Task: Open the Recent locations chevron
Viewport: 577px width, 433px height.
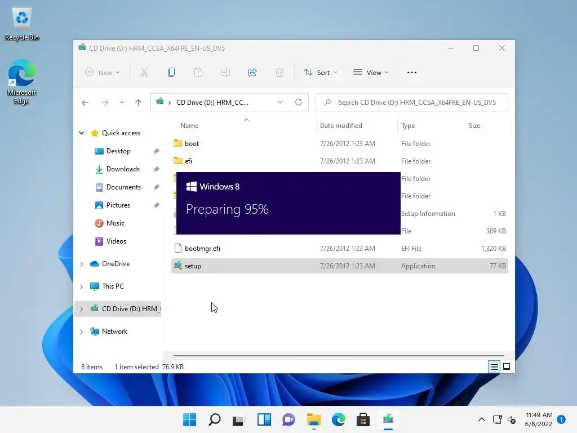Action: tap(122, 103)
